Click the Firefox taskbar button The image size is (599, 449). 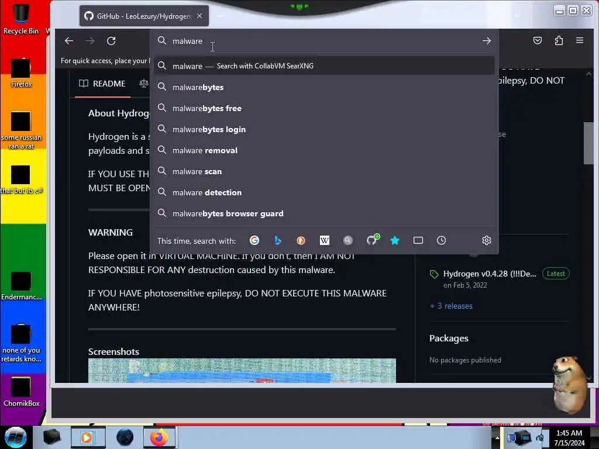click(x=159, y=437)
